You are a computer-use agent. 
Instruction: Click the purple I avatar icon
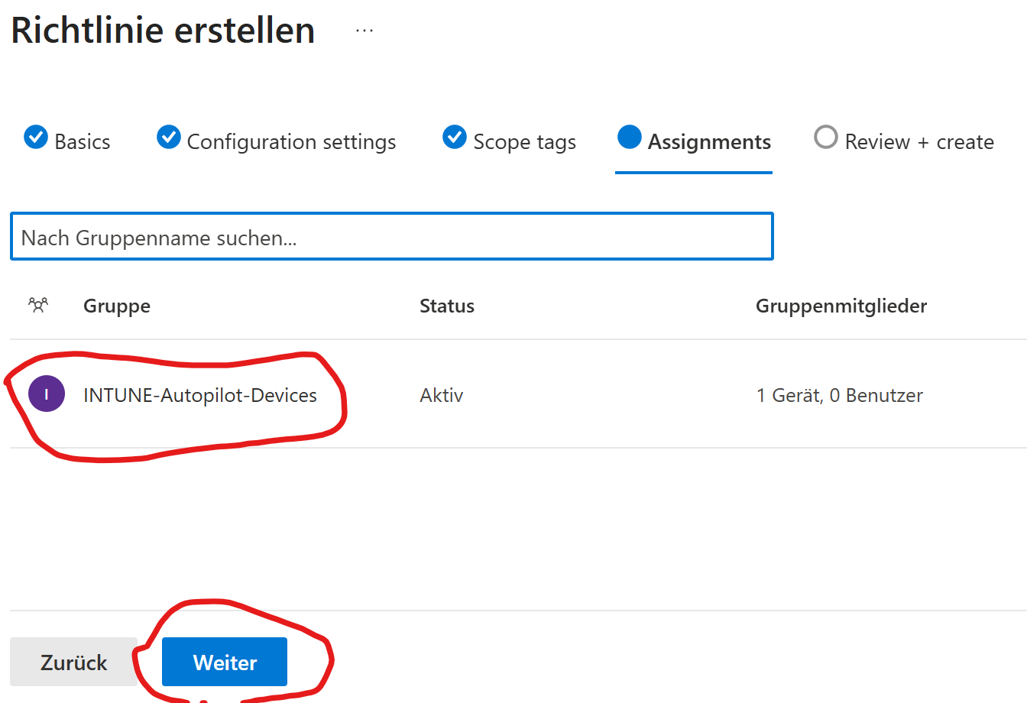[47, 394]
